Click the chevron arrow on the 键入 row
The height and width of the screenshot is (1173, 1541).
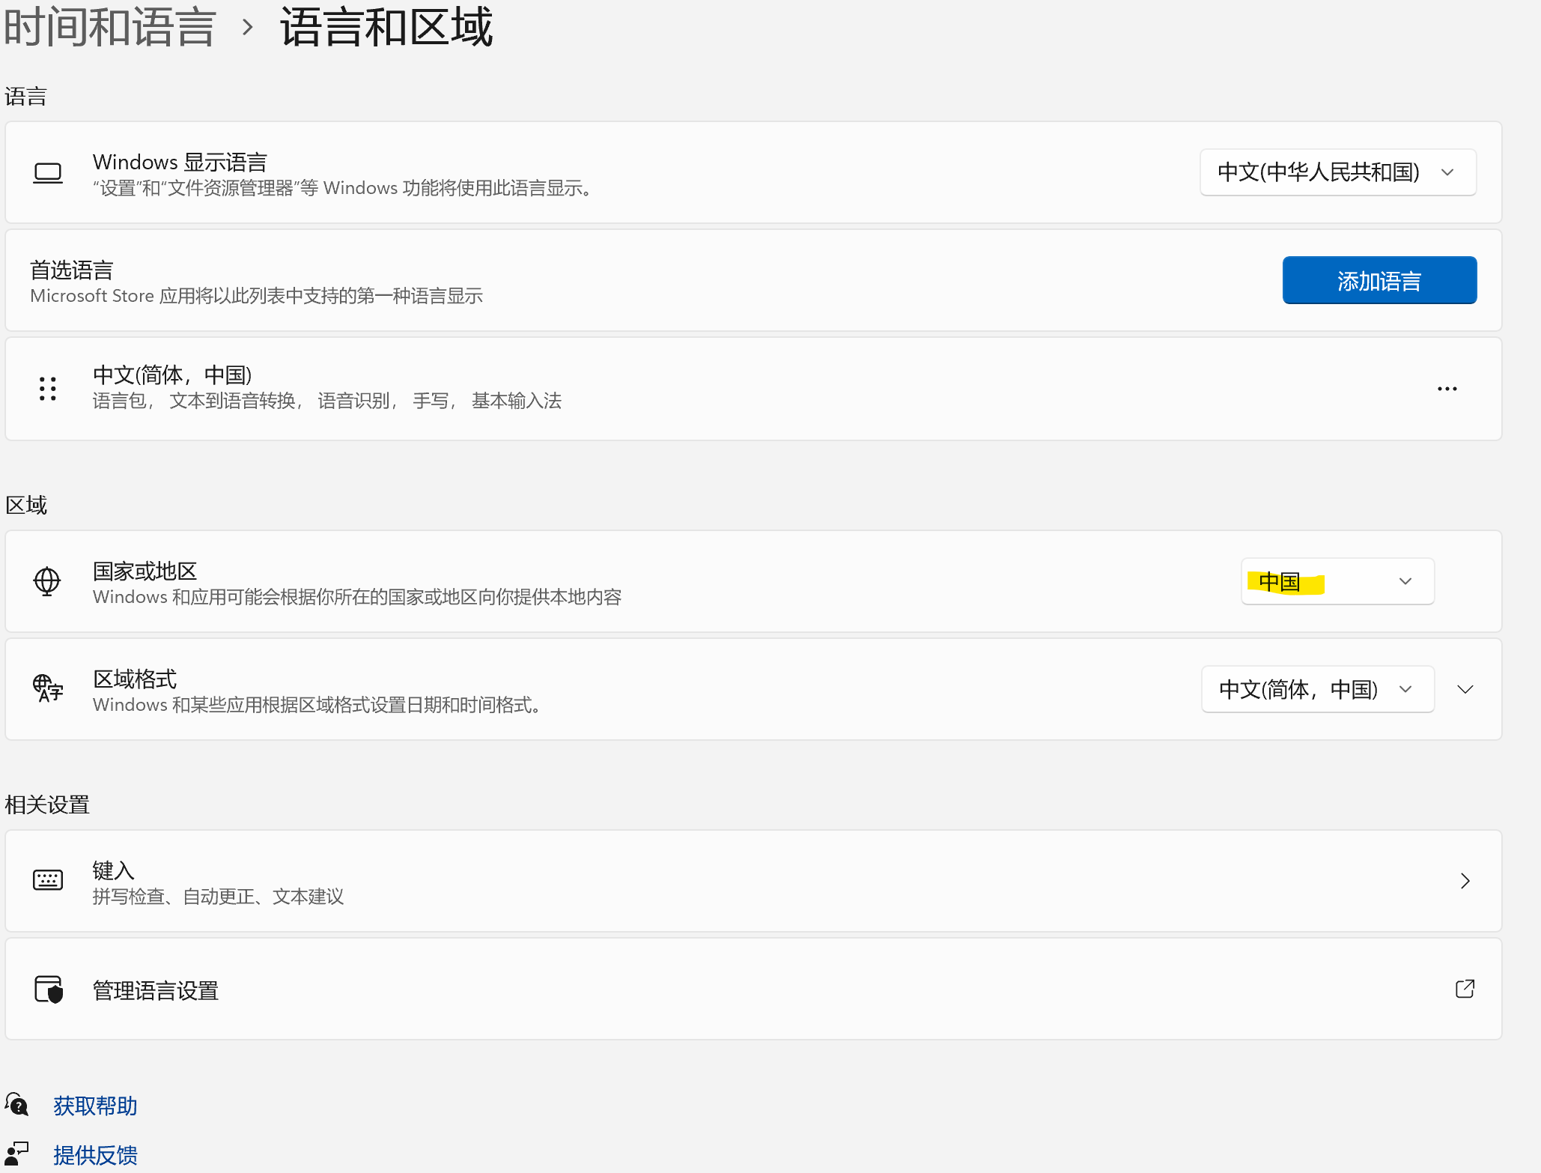(1465, 881)
